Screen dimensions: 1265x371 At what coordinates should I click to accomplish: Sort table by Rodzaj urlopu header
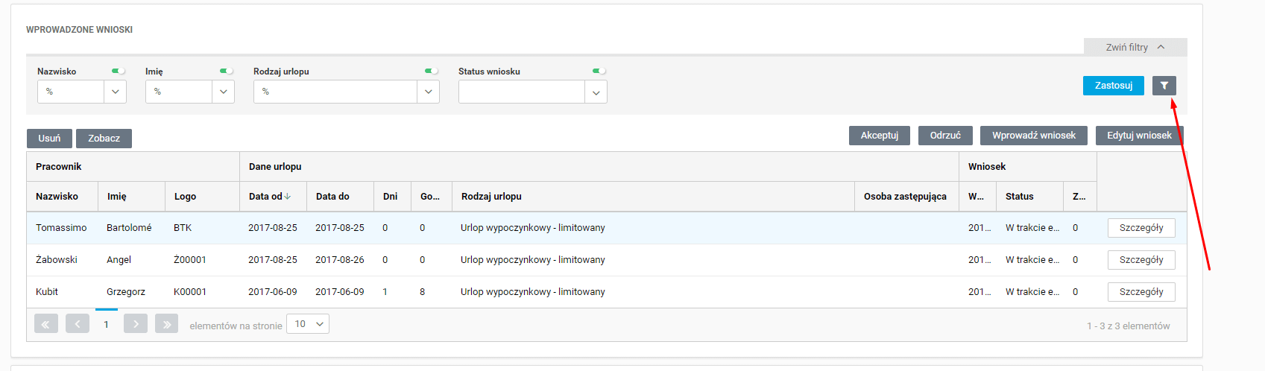[491, 197]
